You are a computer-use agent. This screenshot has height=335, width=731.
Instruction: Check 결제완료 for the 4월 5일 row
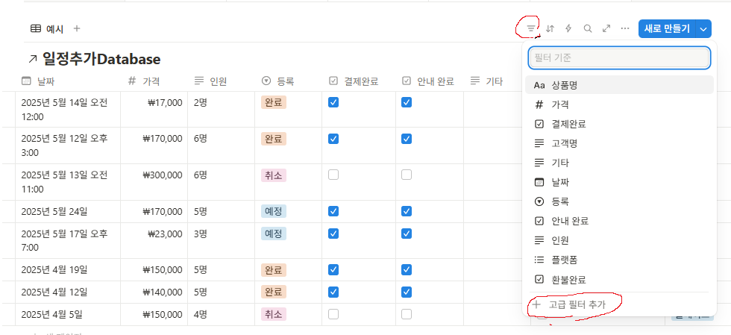point(333,314)
